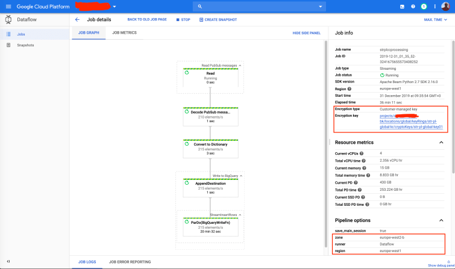
Task: Select the Read step node
Action: (x=210, y=78)
